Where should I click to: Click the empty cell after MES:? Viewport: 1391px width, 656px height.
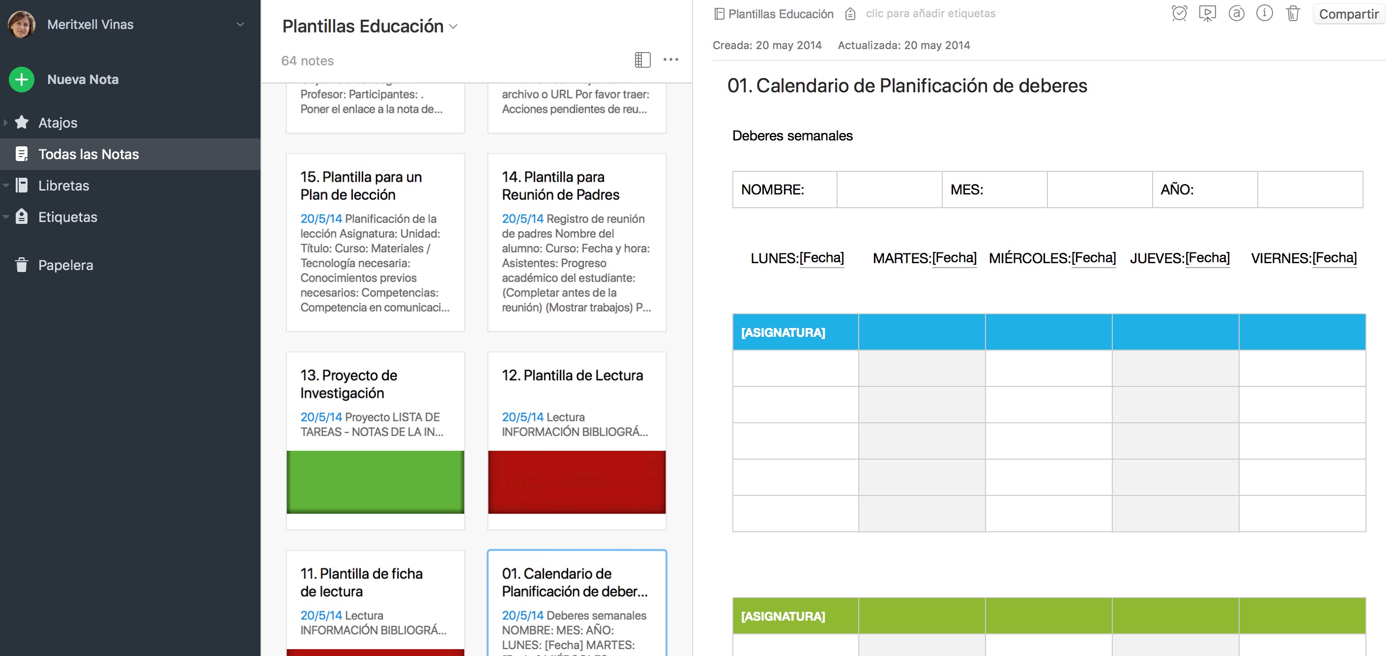(1100, 190)
